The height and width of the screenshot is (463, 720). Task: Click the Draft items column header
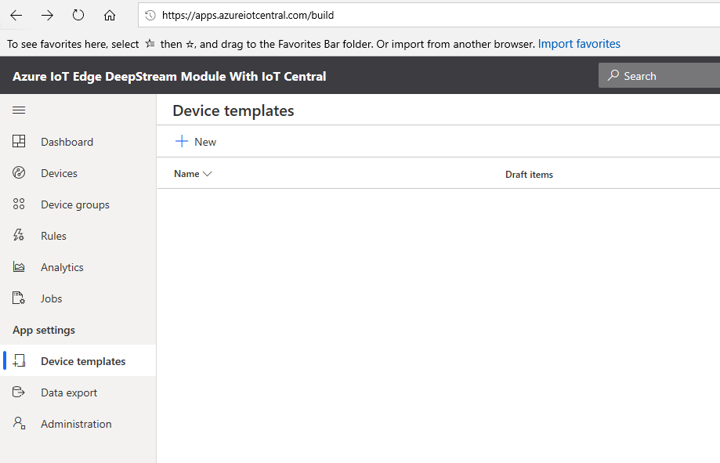529,175
